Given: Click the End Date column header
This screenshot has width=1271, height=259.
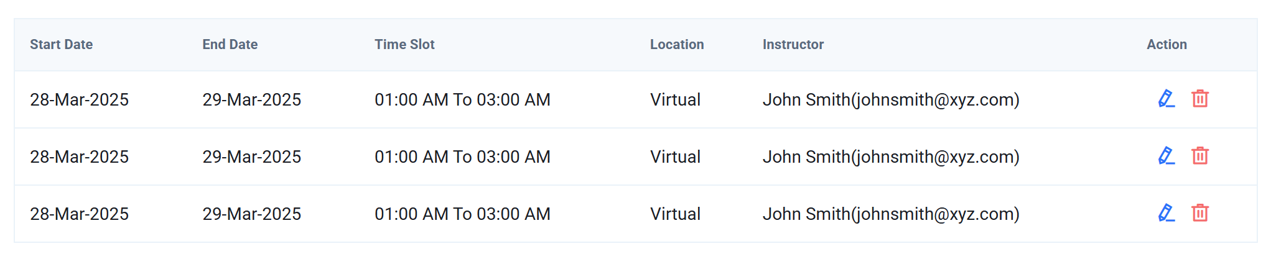Looking at the screenshot, I should 230,45.
